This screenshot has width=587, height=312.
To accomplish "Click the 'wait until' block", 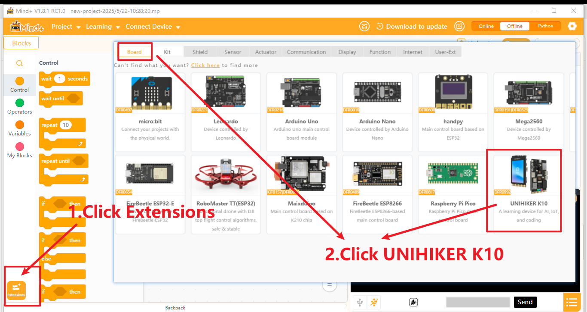I will point(61,99).
